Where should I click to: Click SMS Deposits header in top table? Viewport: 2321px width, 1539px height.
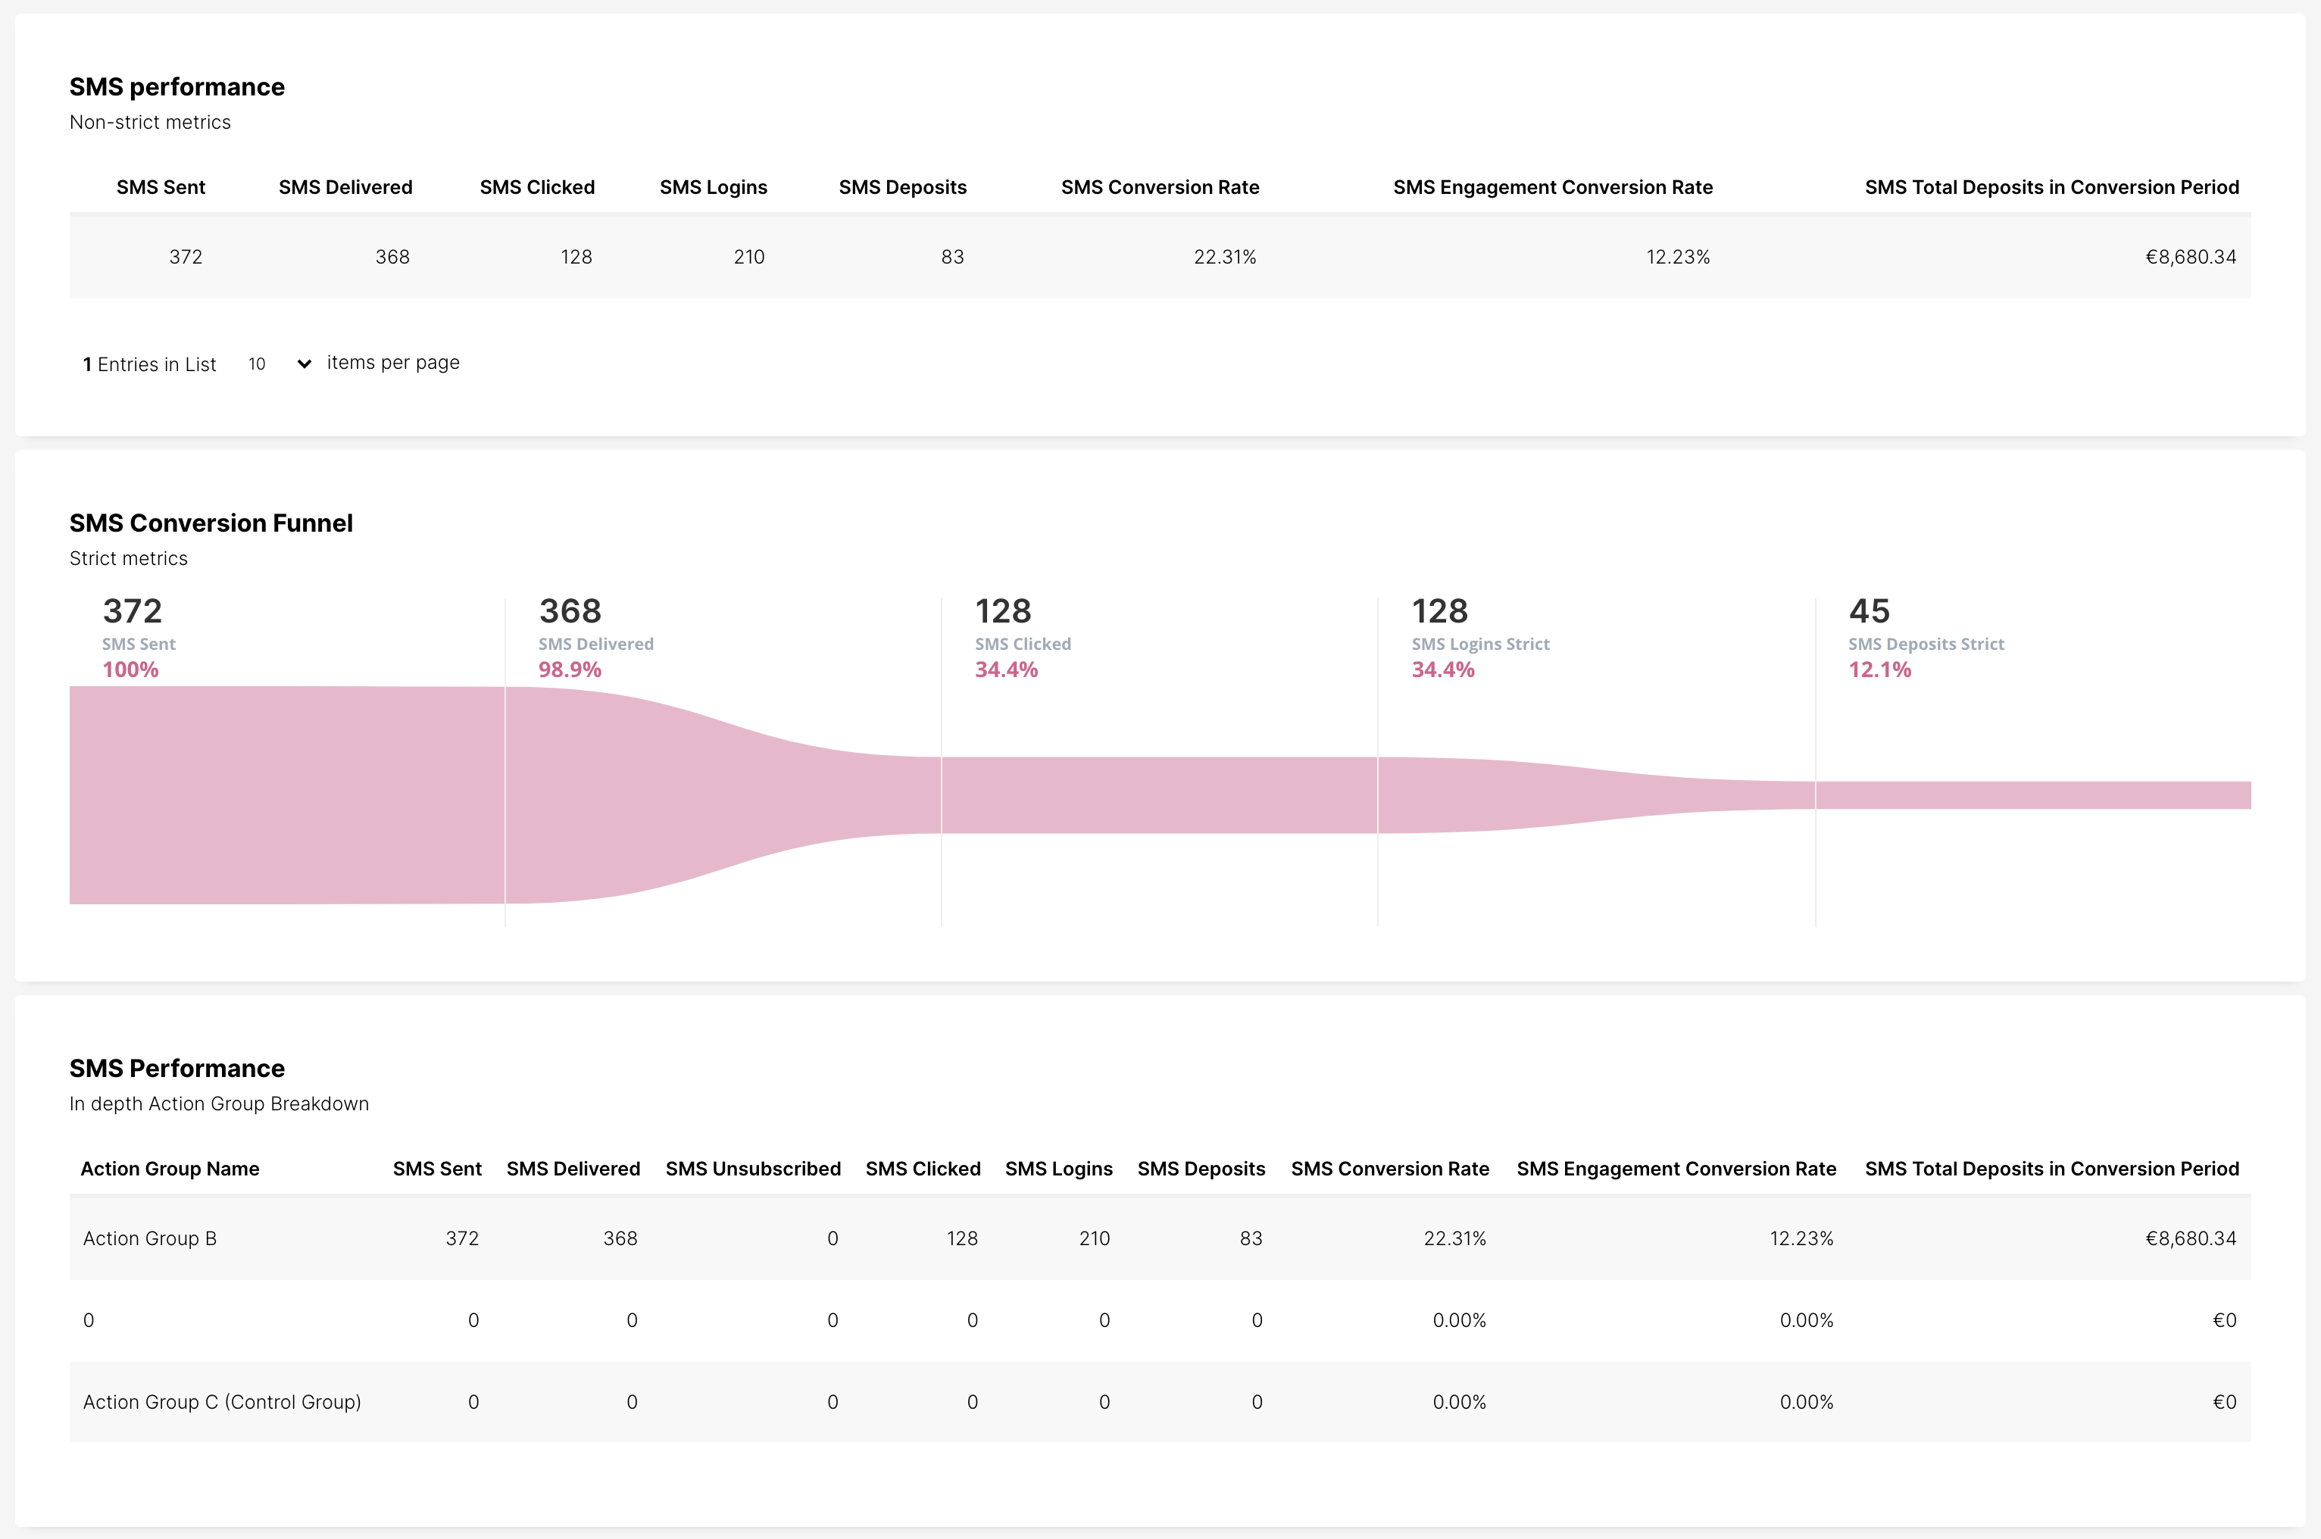tap(902, 188)
